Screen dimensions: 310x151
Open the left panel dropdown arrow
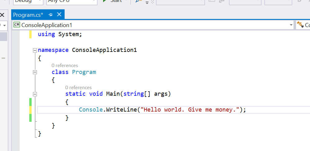[x=4, y=25]
